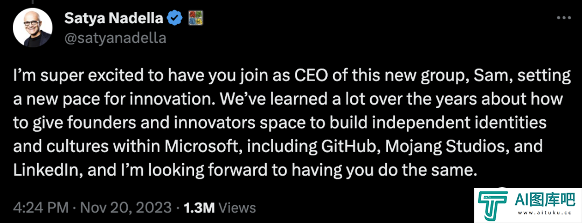Screen dimensions: 582x223
Task: Open the three-dot more options menu
Action: coord(564,18)
